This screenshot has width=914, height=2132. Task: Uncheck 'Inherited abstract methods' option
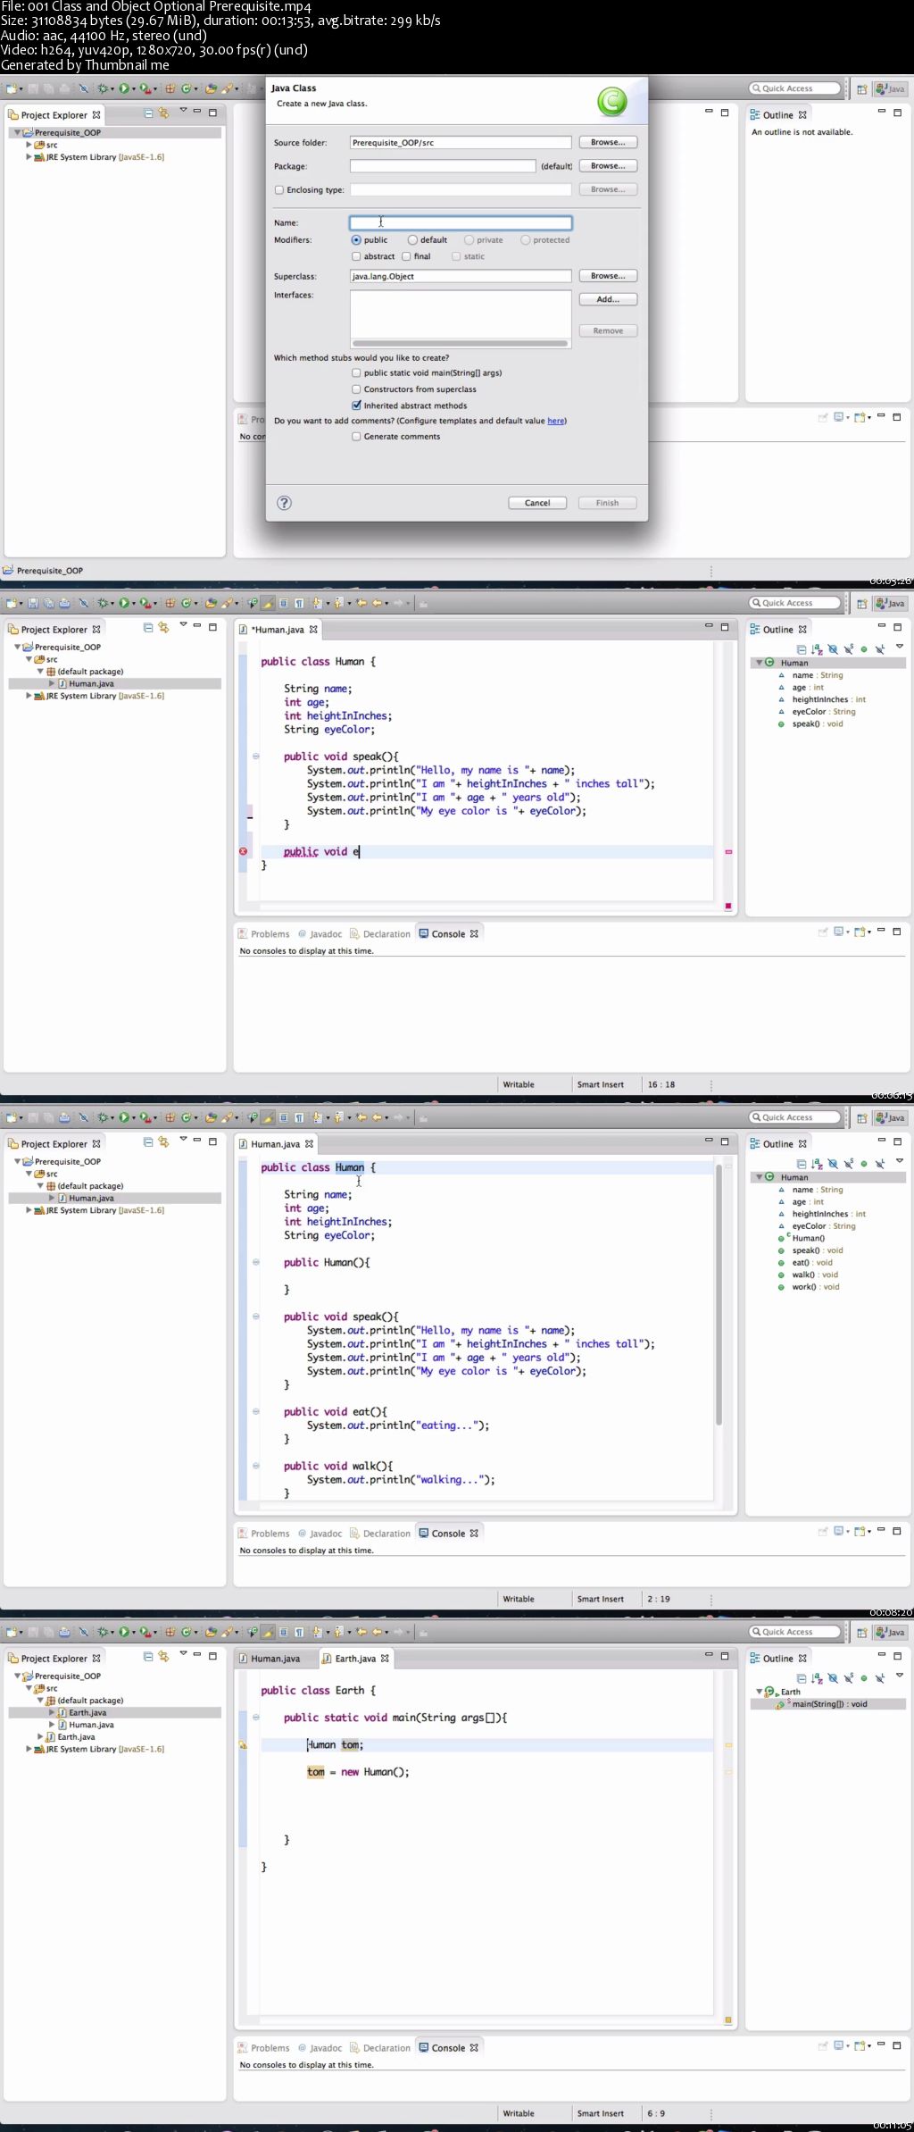[356, 405]
